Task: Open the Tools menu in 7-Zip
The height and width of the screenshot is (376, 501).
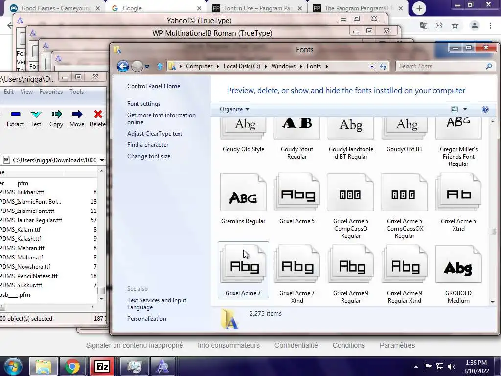Action: pyautogui.click(x=77, y=92)
